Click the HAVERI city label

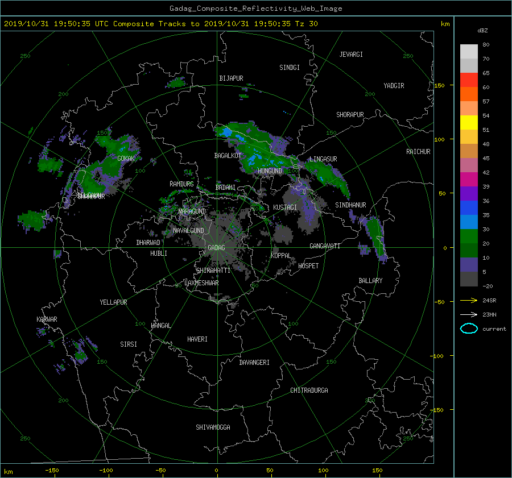point(197,339)
